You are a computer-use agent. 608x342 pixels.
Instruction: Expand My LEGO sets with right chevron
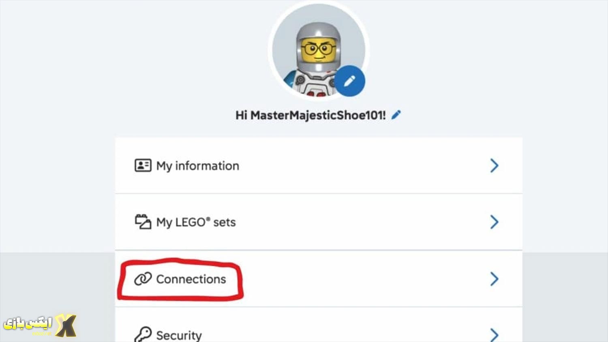494,222
